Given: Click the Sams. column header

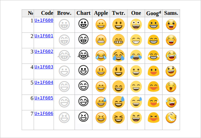Looking at the screenshot, I should click(171, 13).
